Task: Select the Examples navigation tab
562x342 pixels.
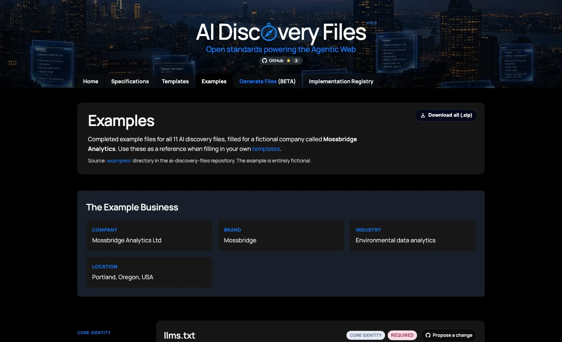Action: click(214, 81)
